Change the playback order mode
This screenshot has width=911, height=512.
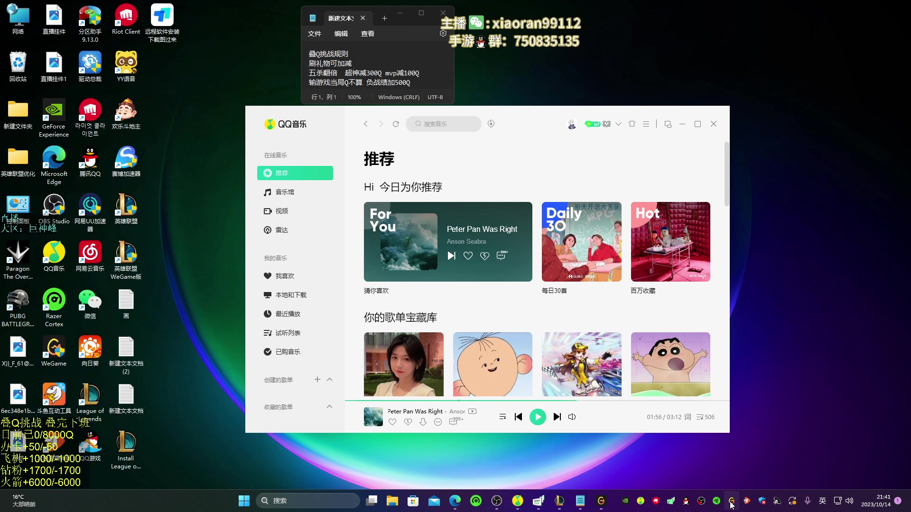502,417
